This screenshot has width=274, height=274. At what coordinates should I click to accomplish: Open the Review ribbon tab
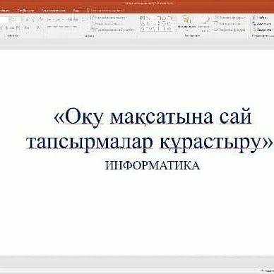[x=53, y=10]
